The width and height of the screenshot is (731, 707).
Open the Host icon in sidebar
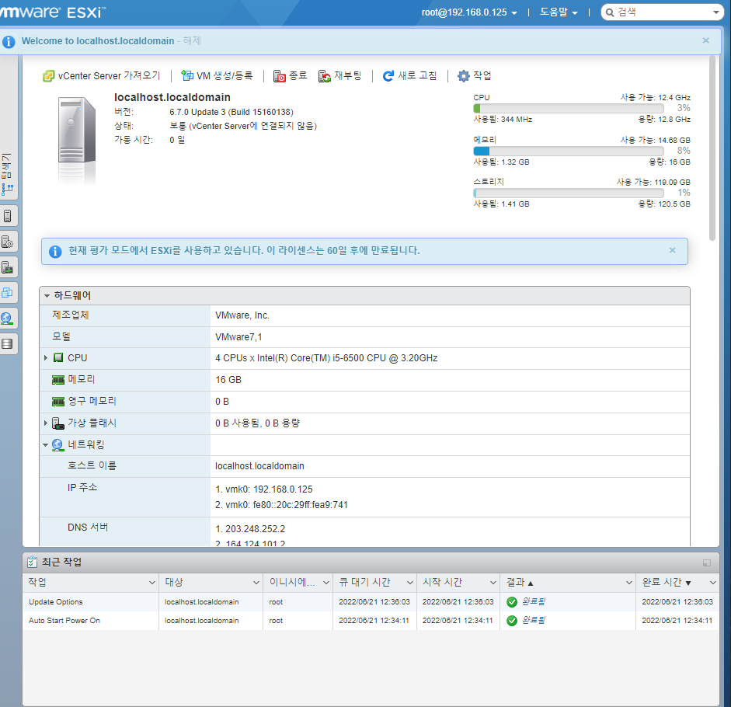8,216
